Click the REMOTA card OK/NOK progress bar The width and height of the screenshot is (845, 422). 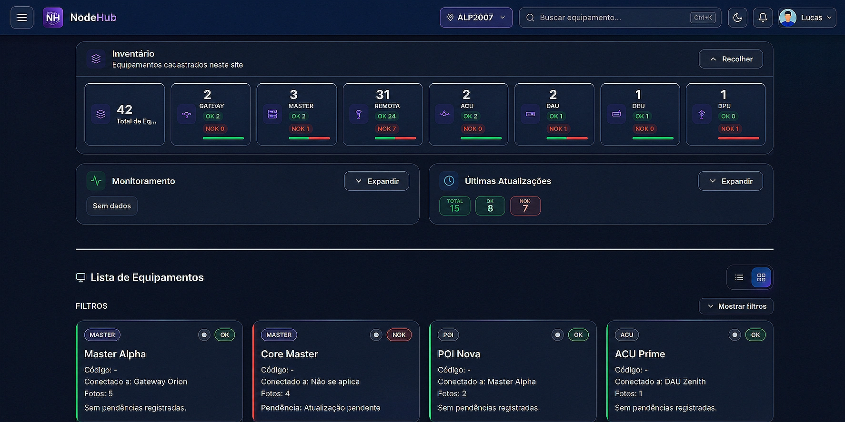click(x=395, y=138)
